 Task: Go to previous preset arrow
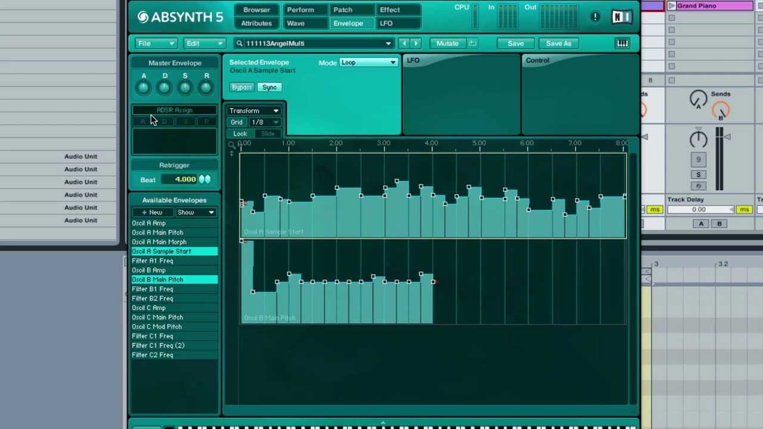tap(404, 43)
